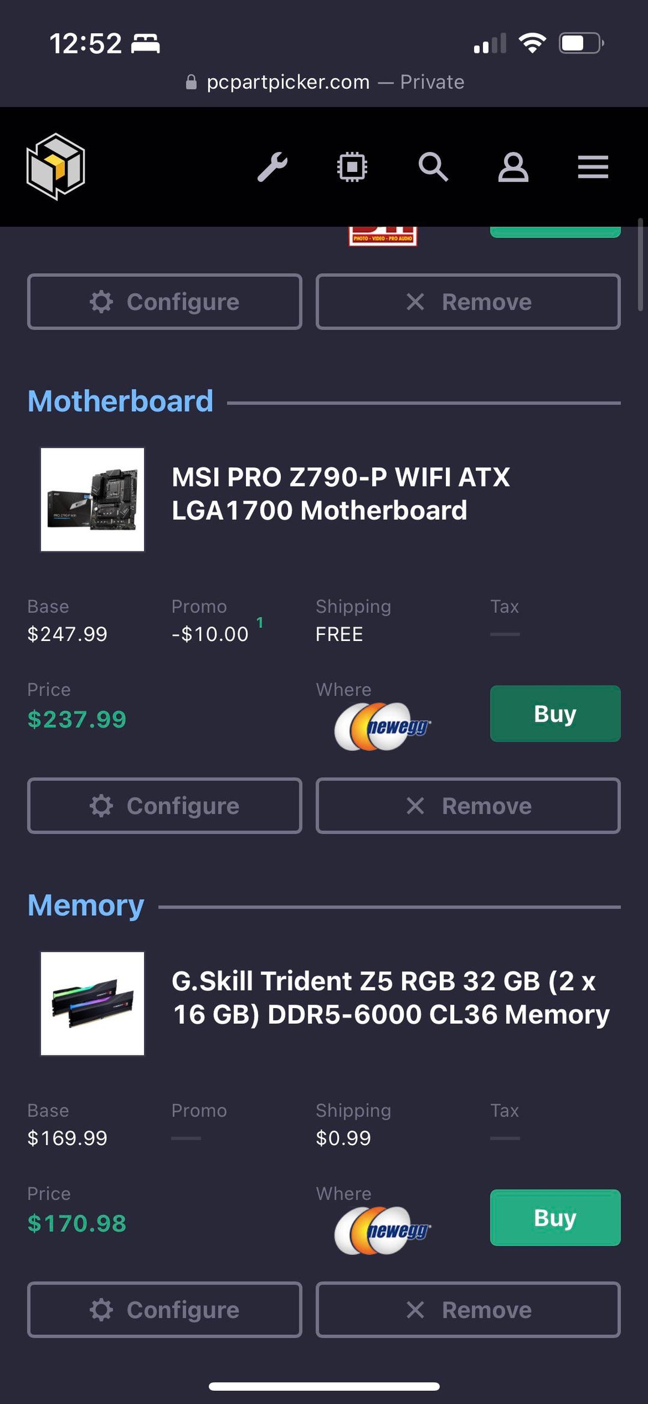Click the promo footnote marker beside -$10.00
648x1404 pixels.
click(260, 622)
